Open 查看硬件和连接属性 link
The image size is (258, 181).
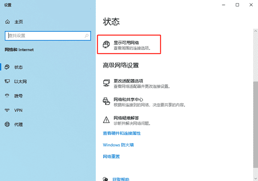[122, 133]
